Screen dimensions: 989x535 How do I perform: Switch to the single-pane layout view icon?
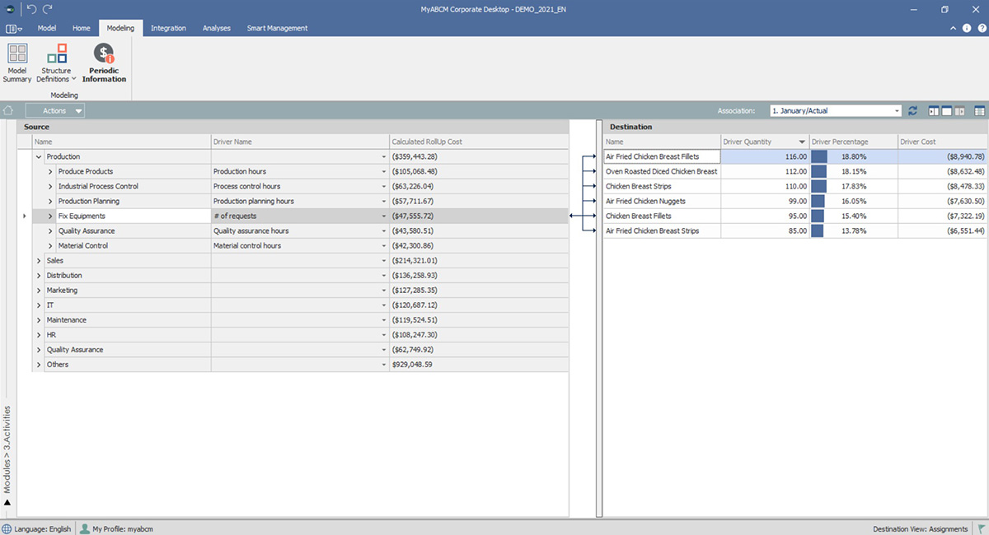click(947, 110)
